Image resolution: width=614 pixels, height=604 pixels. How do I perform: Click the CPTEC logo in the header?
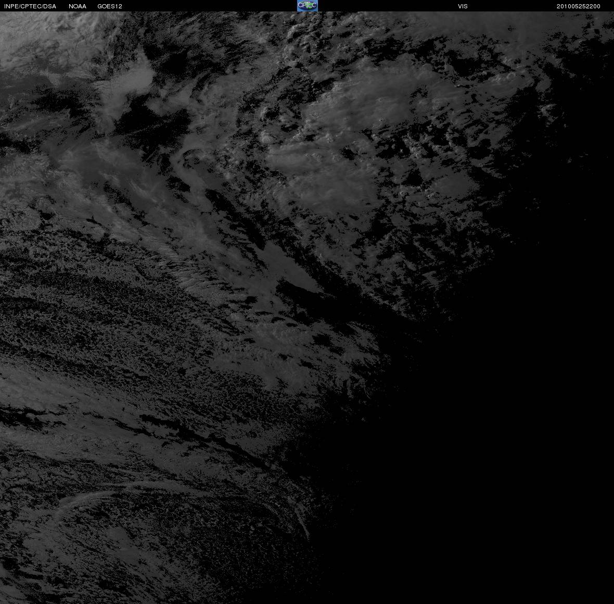(307, 6)
